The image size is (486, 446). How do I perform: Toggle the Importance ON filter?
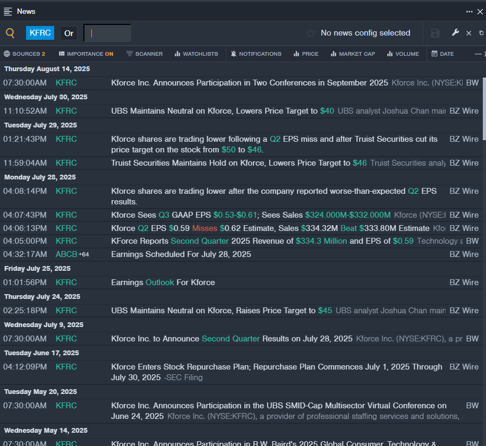86,54
